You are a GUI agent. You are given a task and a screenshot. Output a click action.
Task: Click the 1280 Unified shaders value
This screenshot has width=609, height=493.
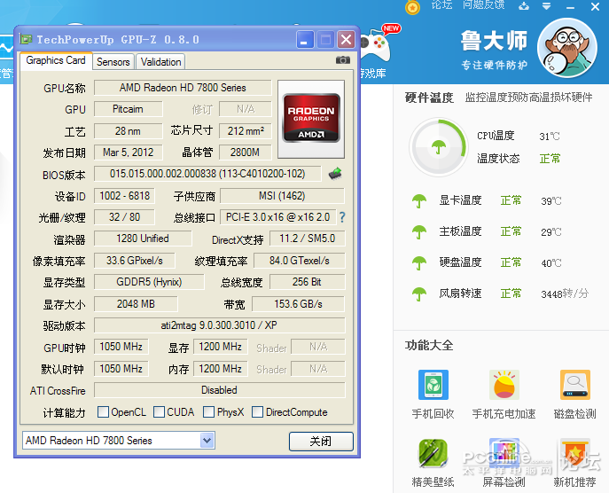tap(143, 239)
